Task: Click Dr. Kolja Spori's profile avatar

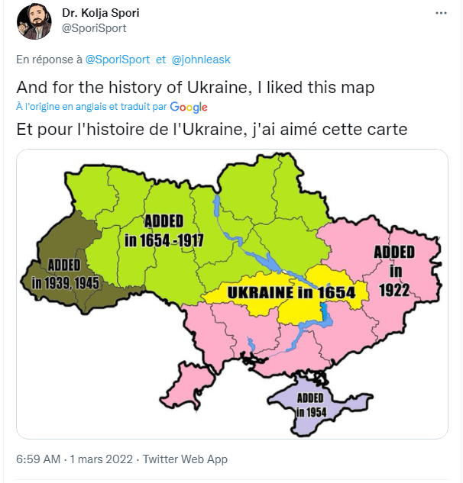Action: coord(34,21)
